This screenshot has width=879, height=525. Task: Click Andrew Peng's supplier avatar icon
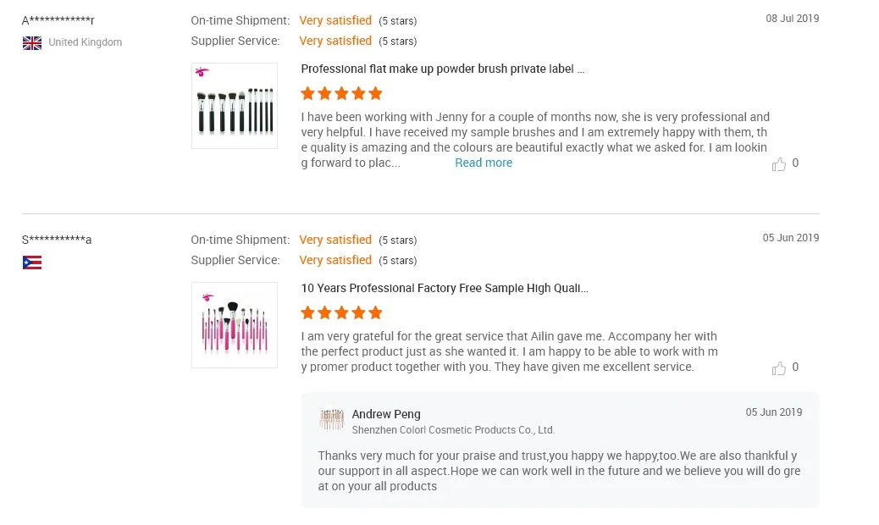pyautogui.click(x=331, y=420)
